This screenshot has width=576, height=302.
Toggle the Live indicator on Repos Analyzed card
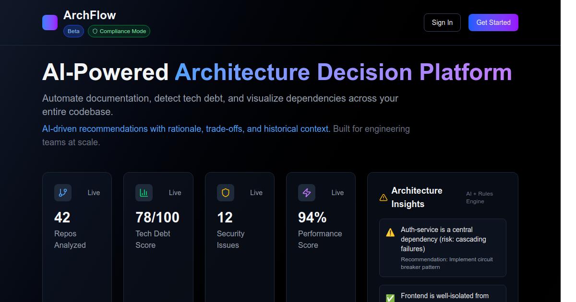(94, 193)
